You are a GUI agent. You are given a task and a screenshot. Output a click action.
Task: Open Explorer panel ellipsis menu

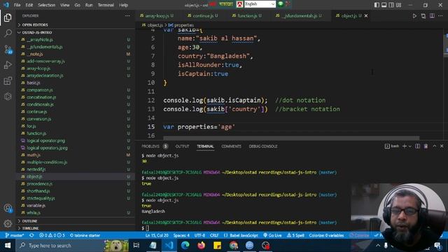point(127,15)
